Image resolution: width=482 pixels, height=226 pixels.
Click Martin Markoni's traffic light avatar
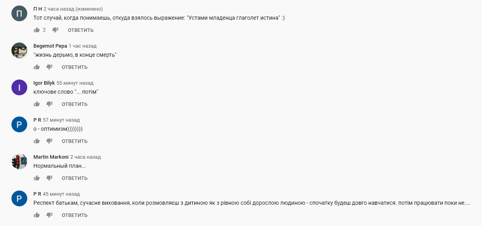pos(19,161)
